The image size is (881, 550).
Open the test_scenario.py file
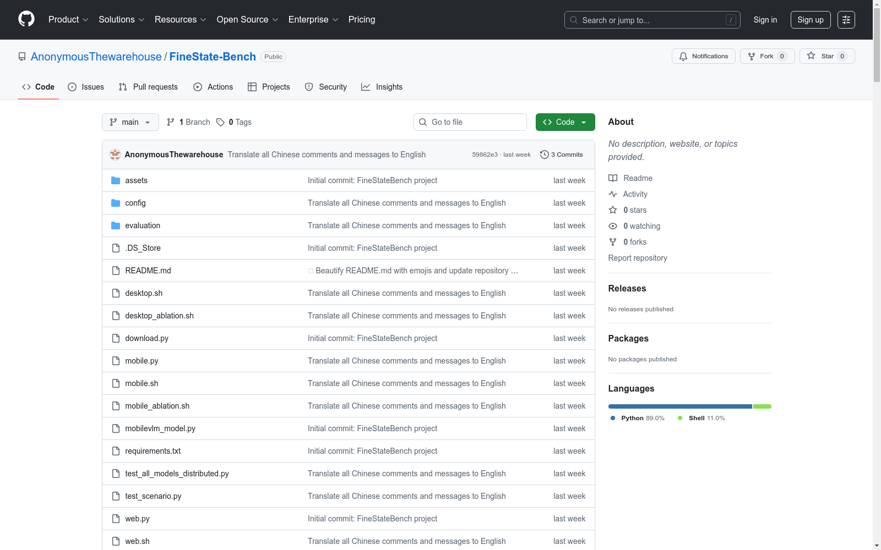153,496
